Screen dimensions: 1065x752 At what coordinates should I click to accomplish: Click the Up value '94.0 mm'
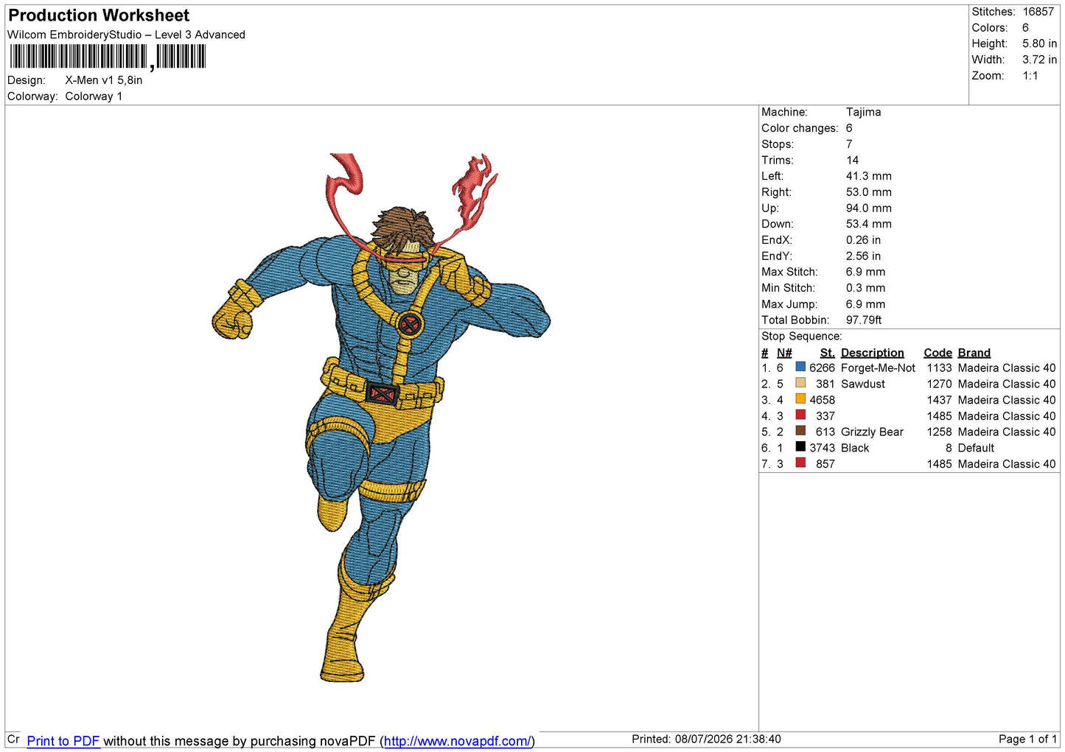[x=869, y=208]
